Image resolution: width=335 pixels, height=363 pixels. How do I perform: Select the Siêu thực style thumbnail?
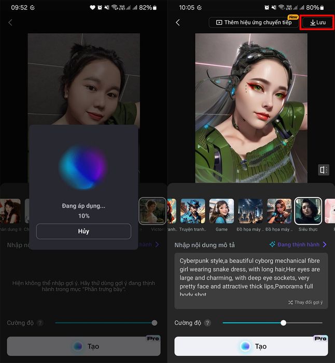308,211
